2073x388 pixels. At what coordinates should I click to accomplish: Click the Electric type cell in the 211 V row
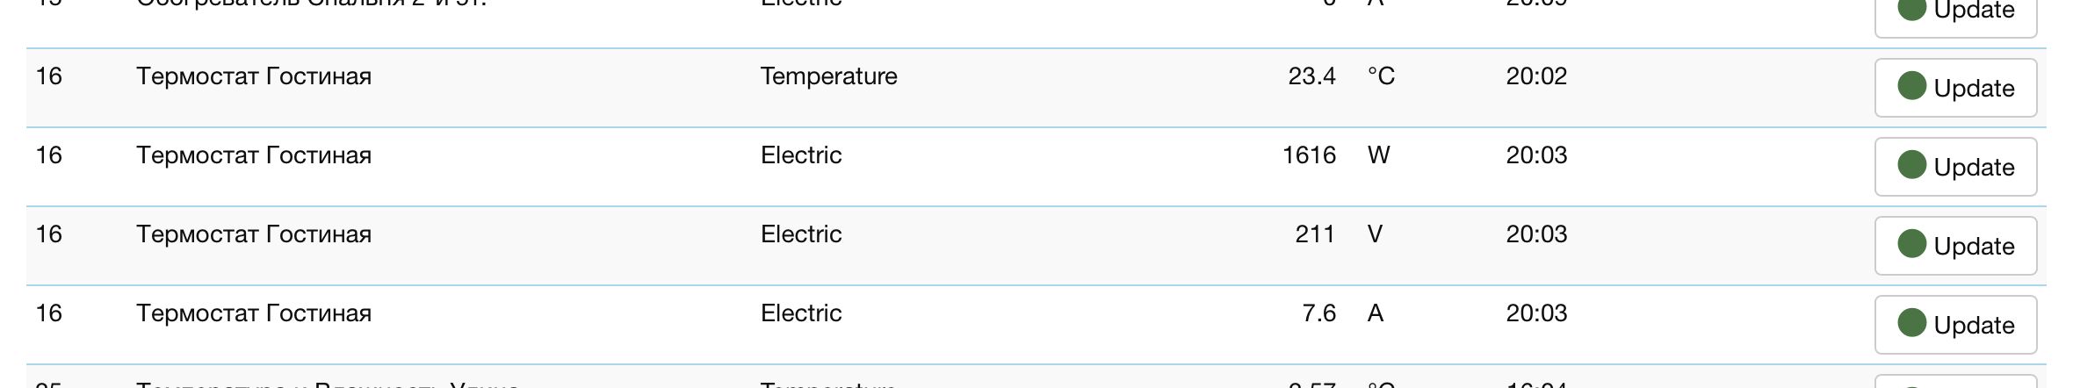pyautogui.click(x=801, y=234)
